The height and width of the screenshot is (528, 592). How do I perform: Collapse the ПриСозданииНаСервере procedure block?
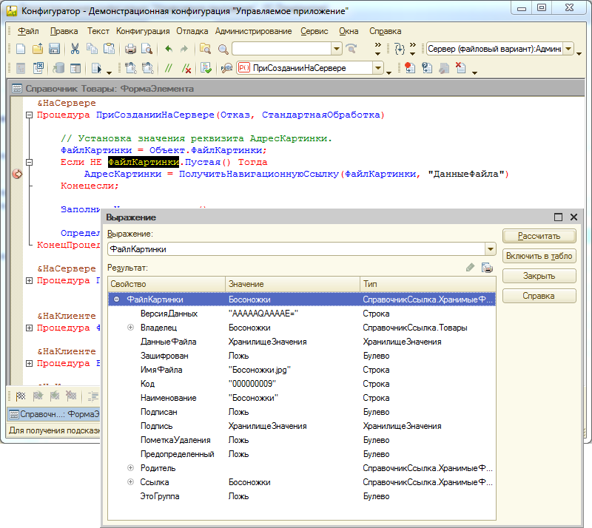(x=29, y=115)
